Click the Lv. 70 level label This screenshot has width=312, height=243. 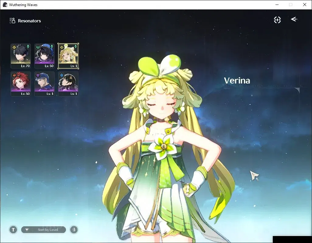click(x=25, y=66)
